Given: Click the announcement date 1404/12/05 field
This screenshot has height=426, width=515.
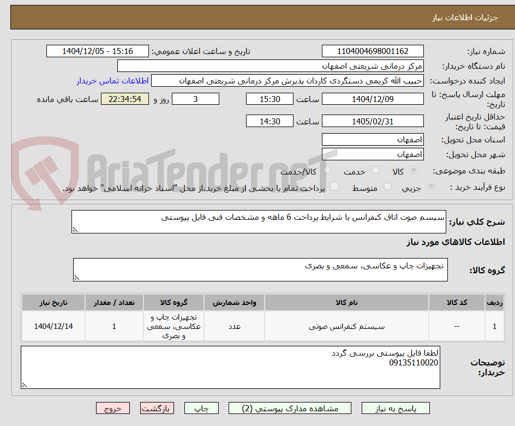Looking at the screenshot, I should coord(98,51).
